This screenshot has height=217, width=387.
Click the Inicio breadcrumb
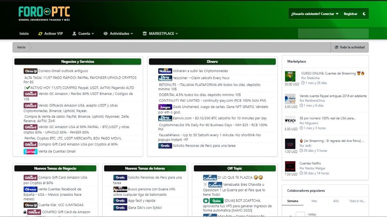[x=21, y=47]
